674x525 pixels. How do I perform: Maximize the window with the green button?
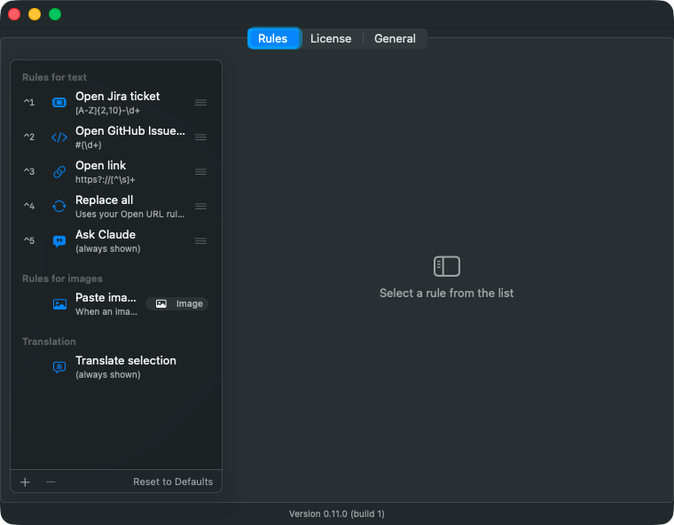55,14
